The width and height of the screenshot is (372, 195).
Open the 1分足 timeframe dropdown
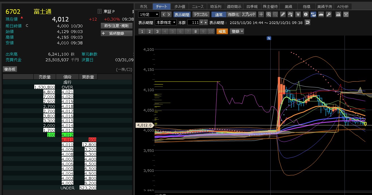tap(149, 14)
